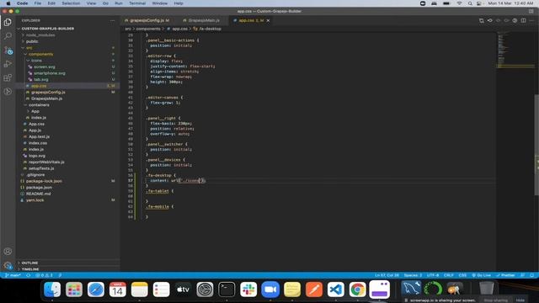Open the Manage gear icon
Image resolution: width=539 pixels, height=303 pixels.
point(8,265)
